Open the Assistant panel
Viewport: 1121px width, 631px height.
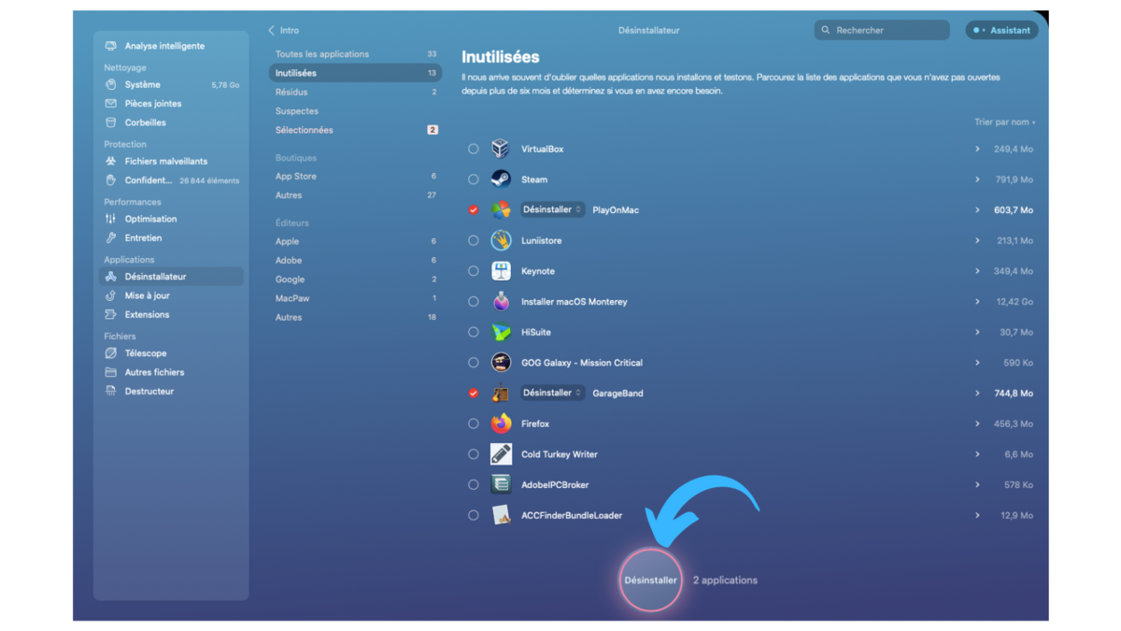click(1001, 30)
